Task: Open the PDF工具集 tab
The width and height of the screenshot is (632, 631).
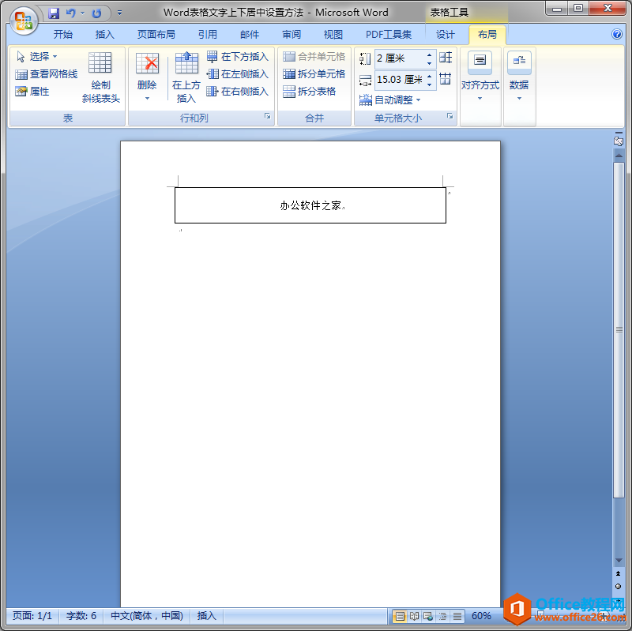Action: point(389,35)
